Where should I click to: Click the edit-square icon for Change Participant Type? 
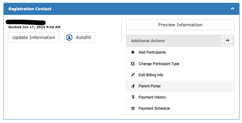pos(133,64)
